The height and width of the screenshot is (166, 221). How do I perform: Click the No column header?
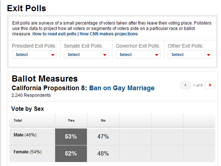[x=103, y=121]
